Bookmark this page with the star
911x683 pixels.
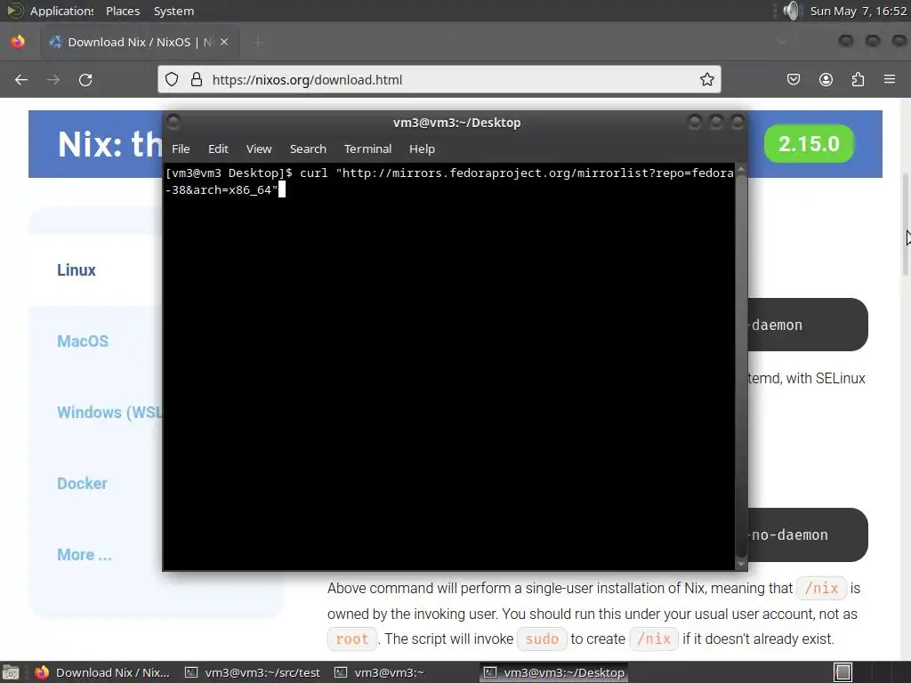pyautogui.click(x=706, y=79)
